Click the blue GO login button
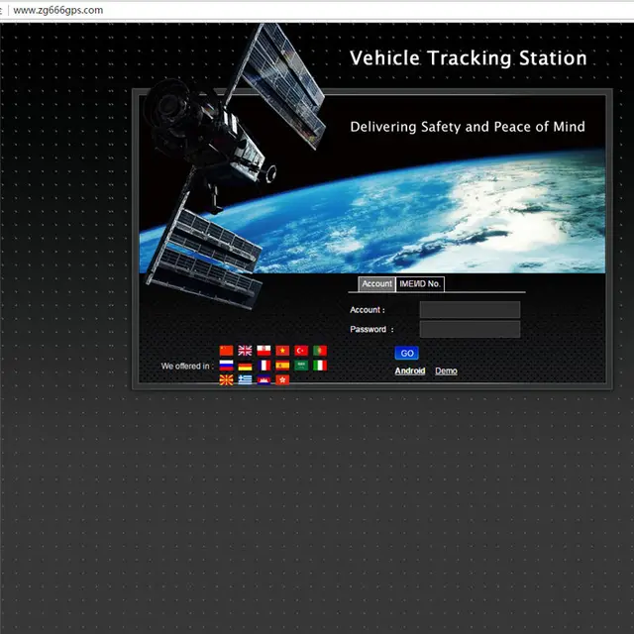The width and height of the screenshot is (634, 634). tap(407, 353)
